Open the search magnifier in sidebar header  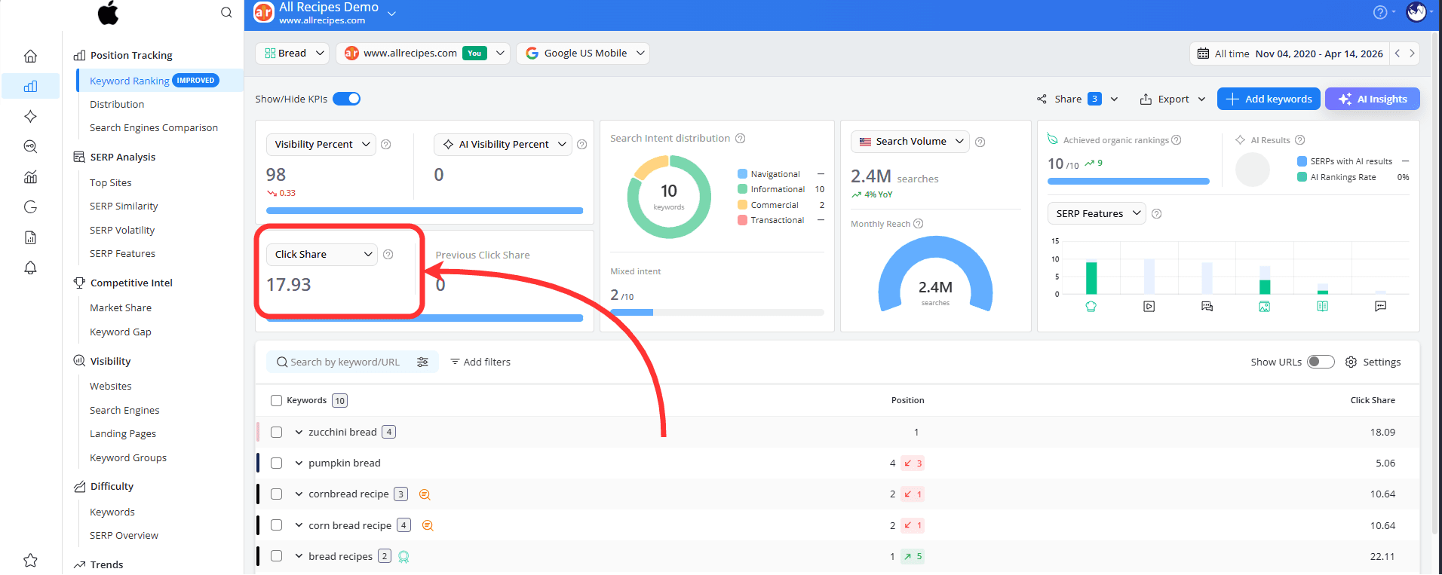click(x=226, y=12)
